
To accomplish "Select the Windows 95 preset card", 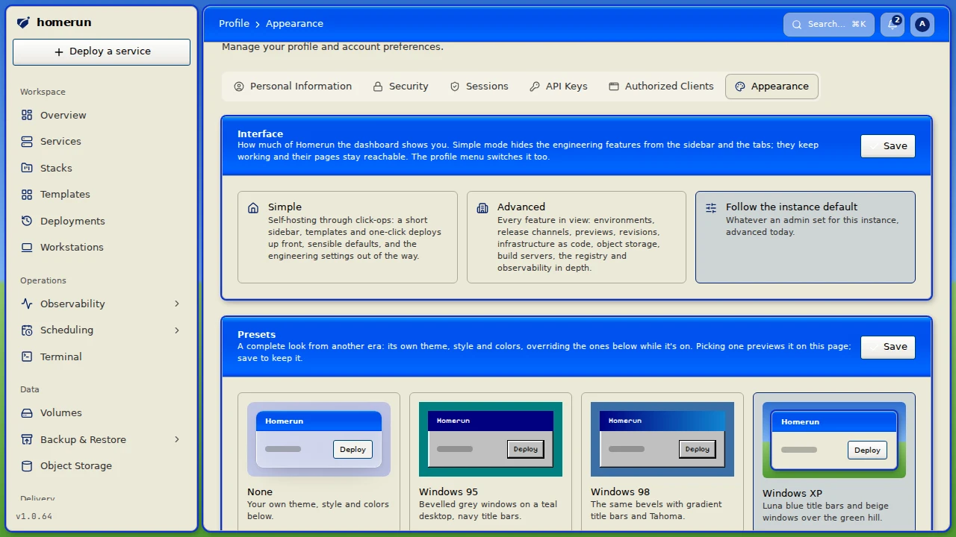I will (x=491, y=462).
